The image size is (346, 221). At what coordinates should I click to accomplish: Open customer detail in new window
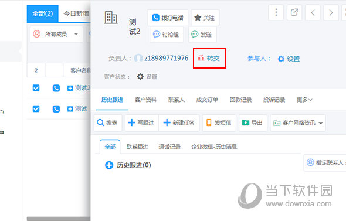(x=294, y=12)
